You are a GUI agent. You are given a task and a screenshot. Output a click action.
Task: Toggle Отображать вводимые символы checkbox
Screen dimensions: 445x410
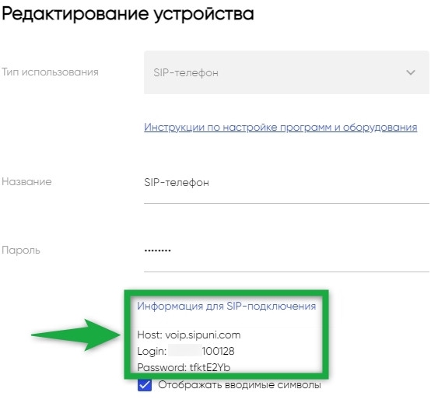[x=145, y=385]
